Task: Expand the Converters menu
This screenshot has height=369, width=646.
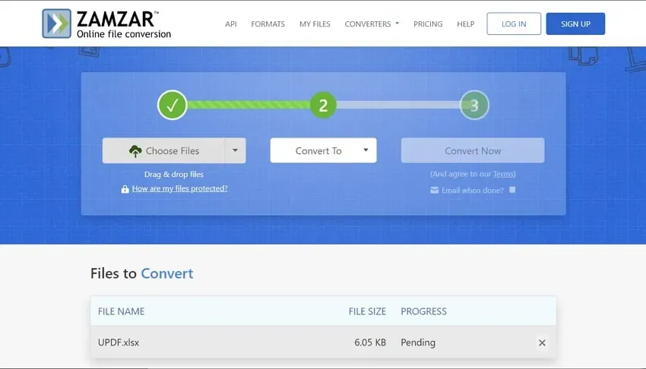Action: [x=372, y=24]
